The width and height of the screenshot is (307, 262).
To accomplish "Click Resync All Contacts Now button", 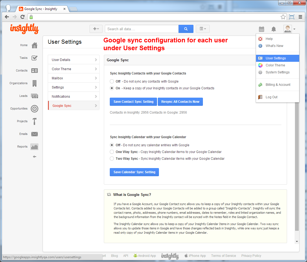I will (x=180, y=102).
